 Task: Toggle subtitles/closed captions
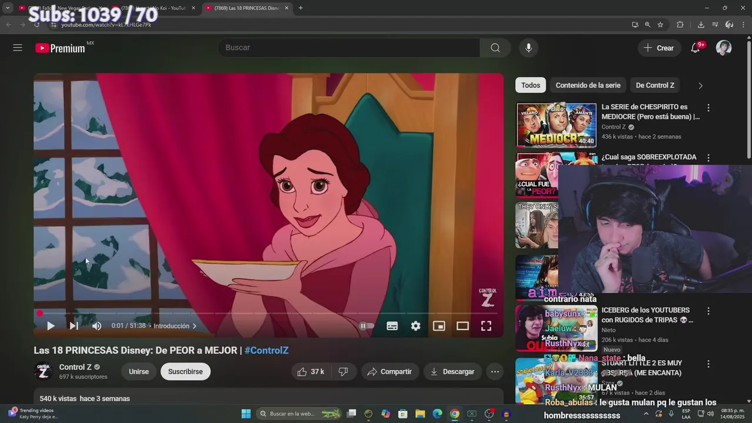[x=392, y=326]
